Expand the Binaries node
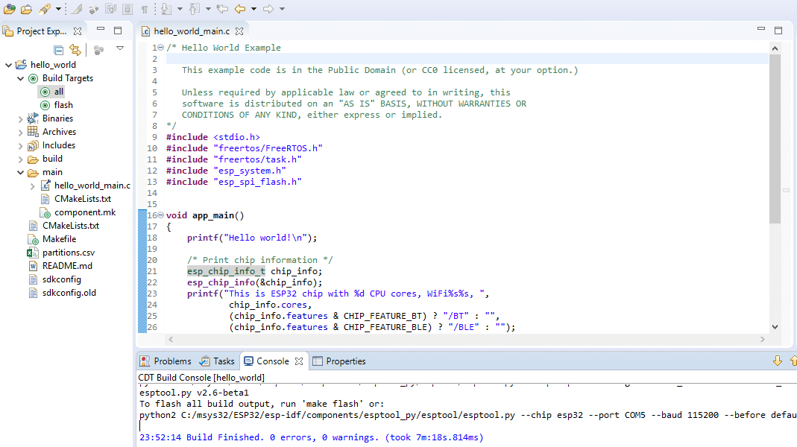 (x=21, y=119)
